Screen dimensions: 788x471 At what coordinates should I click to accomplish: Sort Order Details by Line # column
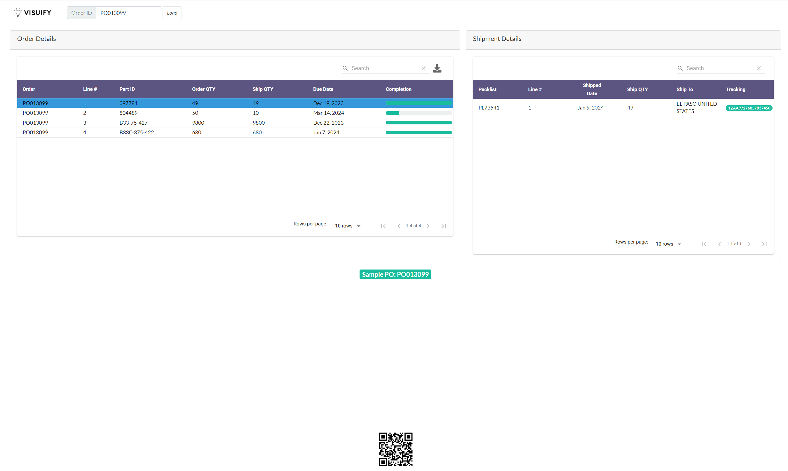(x=90, y=89)
